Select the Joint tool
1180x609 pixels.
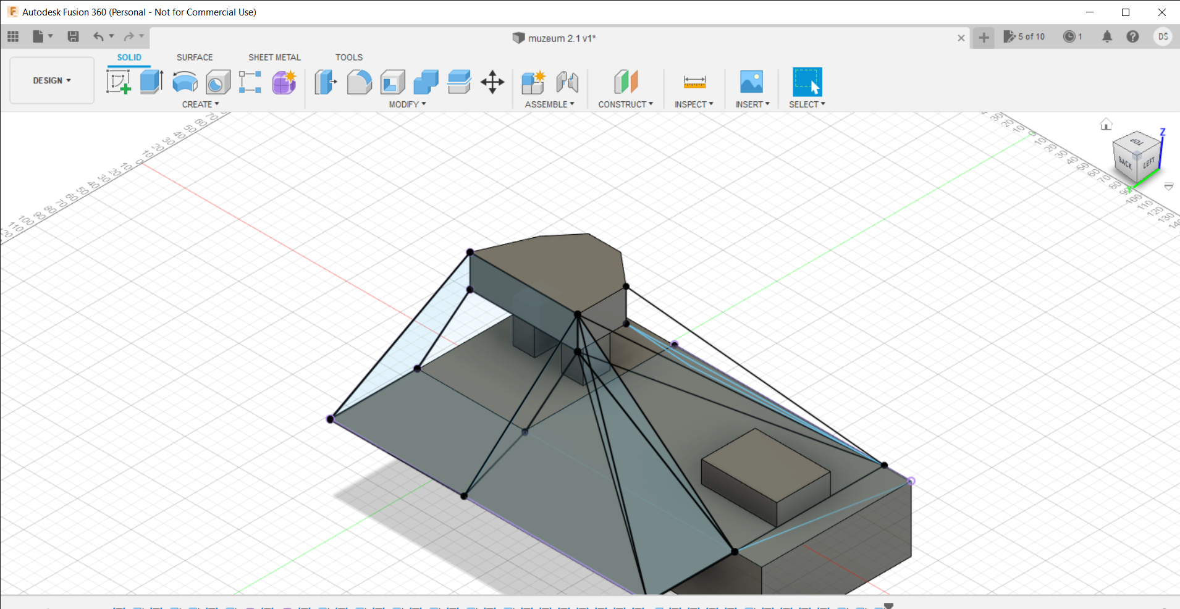[567, 82]
